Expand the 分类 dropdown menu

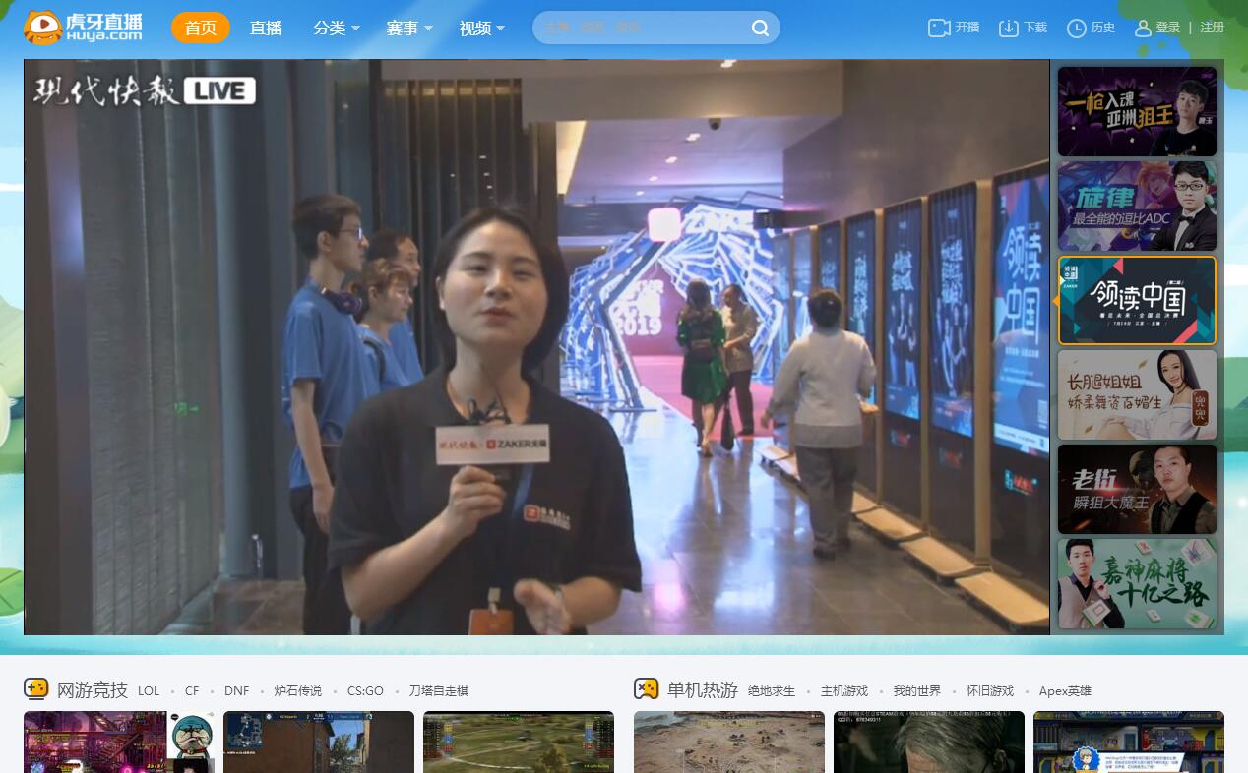(x=337, y=29)
